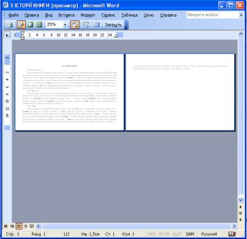Expand toolbar options arrow after Закрыть
247x239 pixels.
click(126, 25)
